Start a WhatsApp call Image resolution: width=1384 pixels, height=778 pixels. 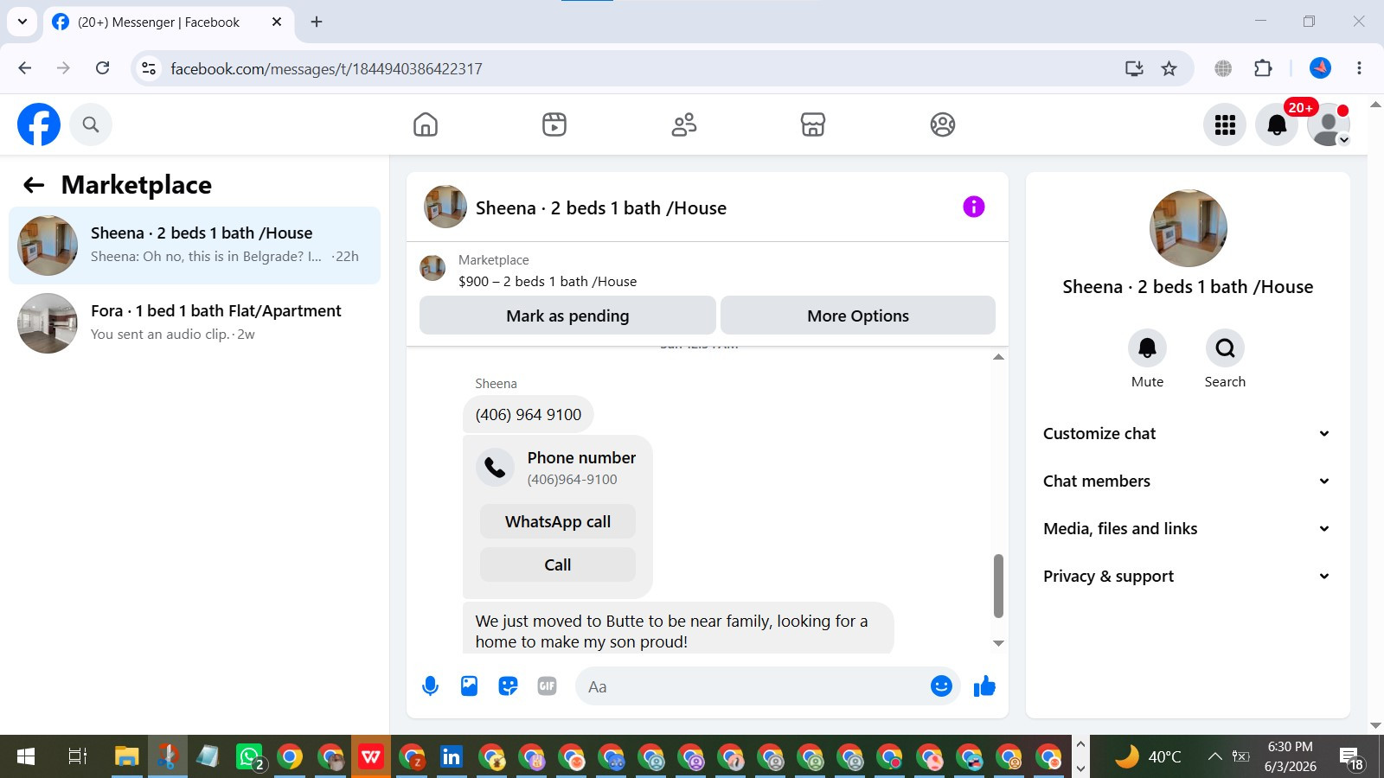point(558,521)
